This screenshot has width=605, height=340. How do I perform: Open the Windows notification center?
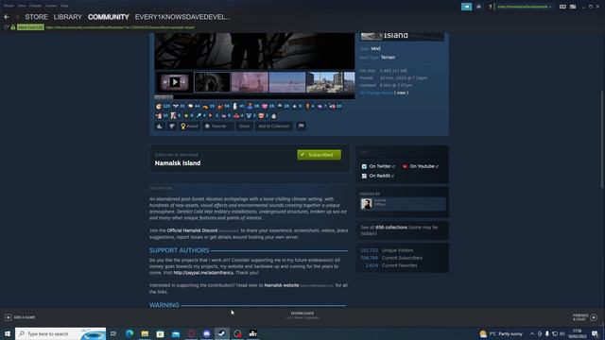pos(595,333)
